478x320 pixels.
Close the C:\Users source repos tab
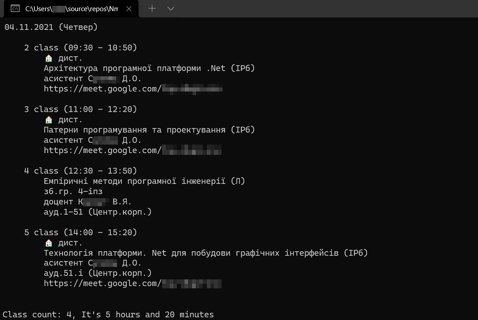129,9
